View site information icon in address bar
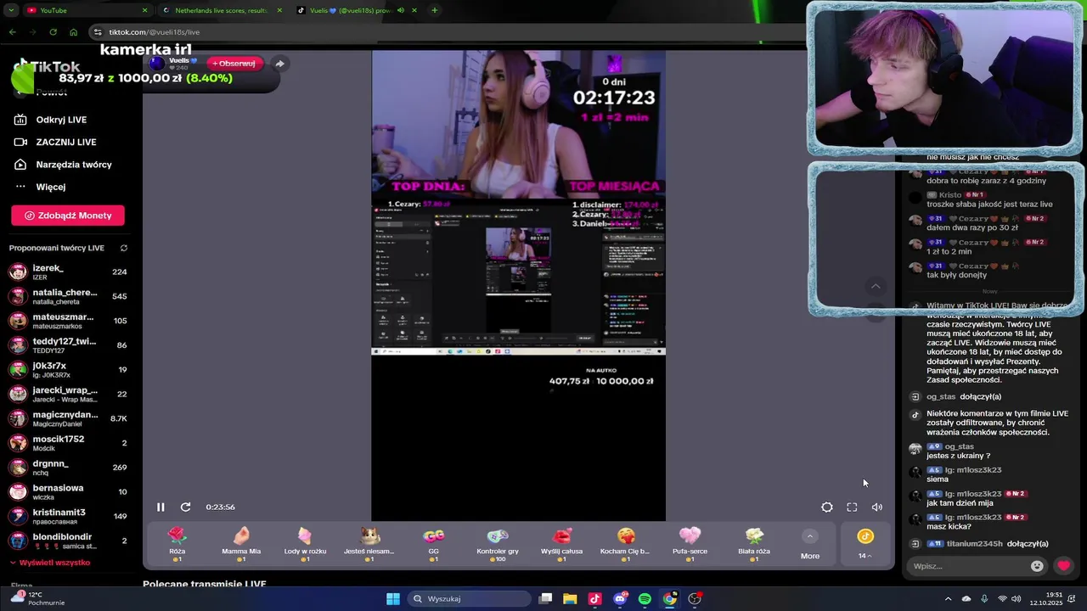The image size is (1087, 611). point(98,32)
